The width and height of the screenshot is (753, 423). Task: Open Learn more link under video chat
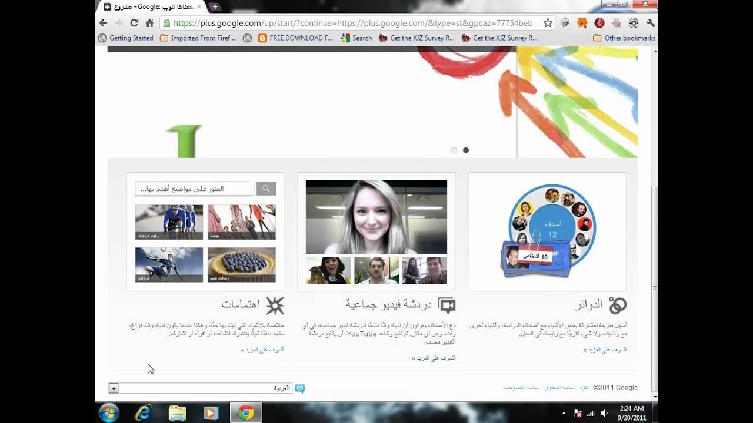434,358
